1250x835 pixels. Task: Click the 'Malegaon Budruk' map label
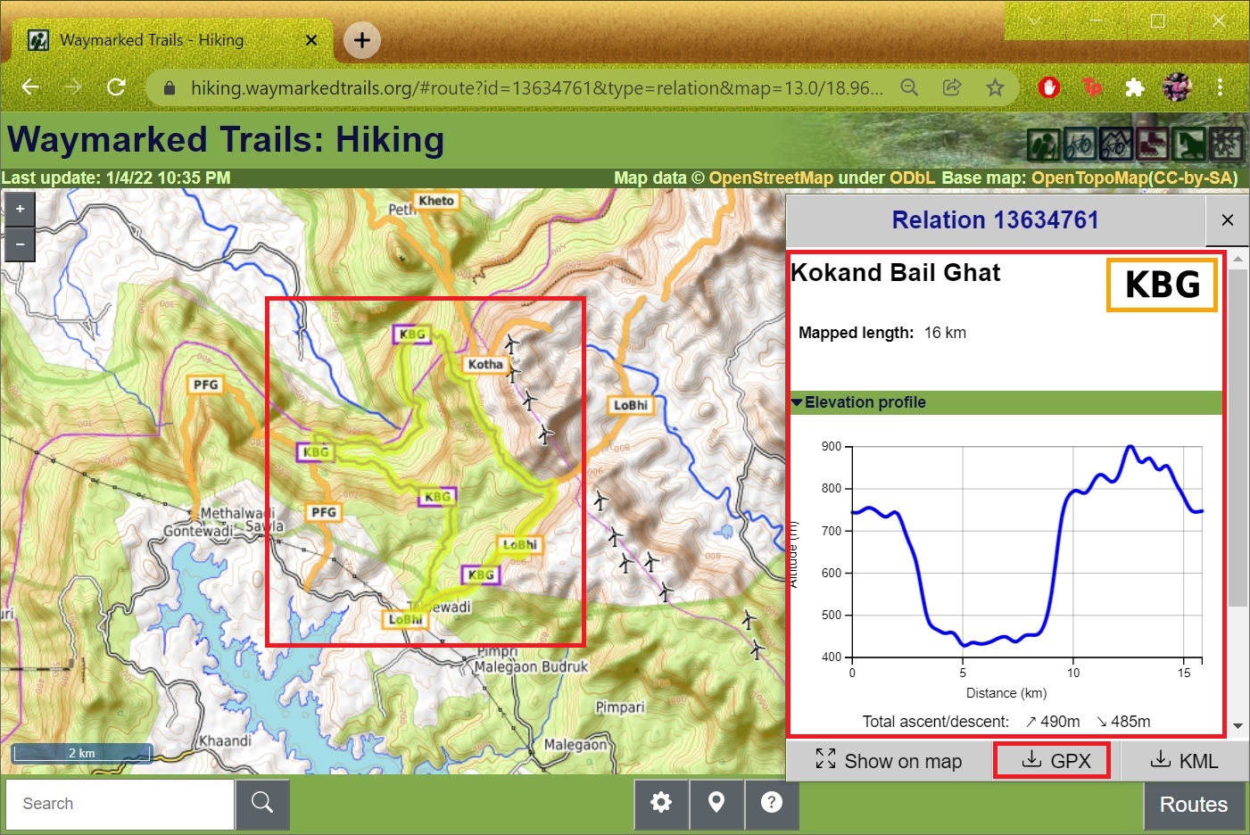(x=531, y=666)
